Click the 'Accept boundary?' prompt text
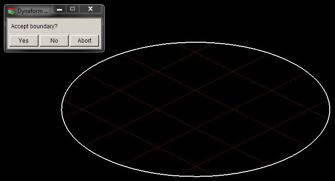This screenshot has height=181, width=335. [x=34, y=26]
